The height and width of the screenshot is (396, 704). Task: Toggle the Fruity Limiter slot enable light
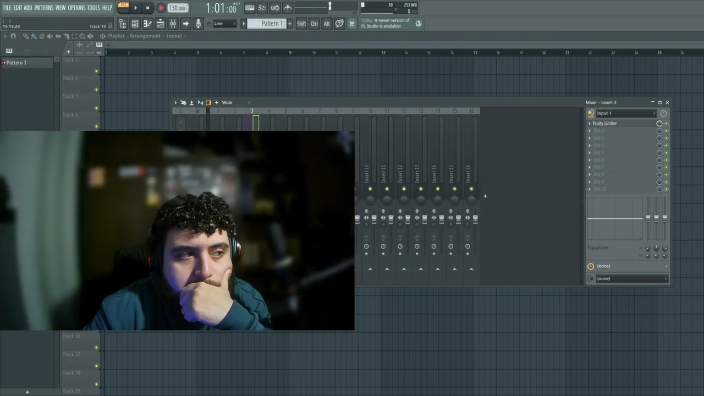point(666,124)
